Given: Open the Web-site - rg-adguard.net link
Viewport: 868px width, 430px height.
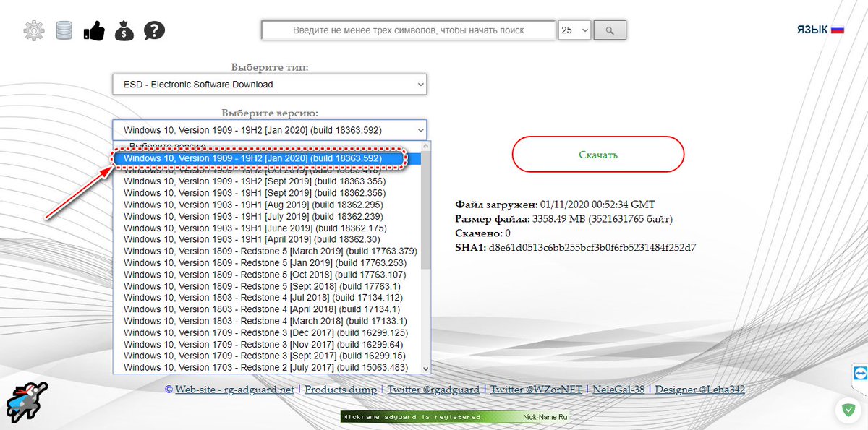Looking at the screenshot, I should tap(235, 390).
